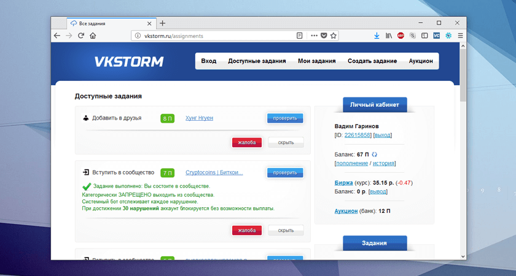Toggle reader view icon in address bar
The image size is (516, 276).
click(300, 36)
